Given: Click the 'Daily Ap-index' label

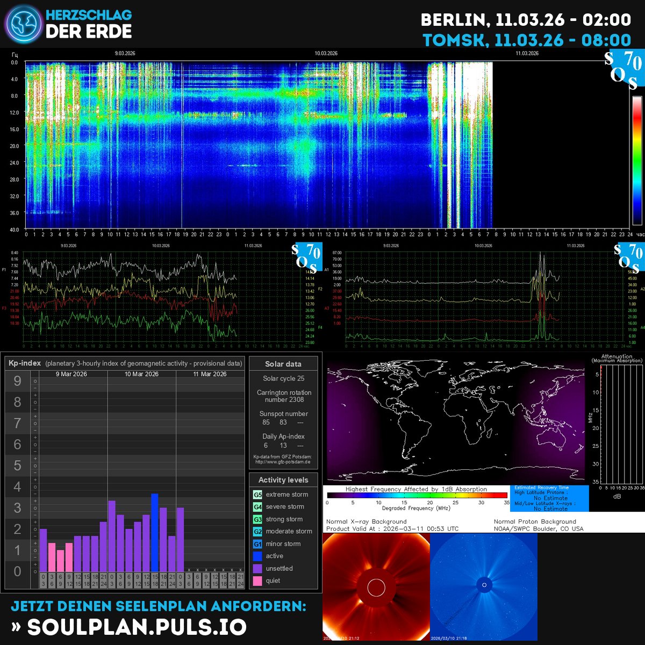Looking at the screenshot, I should [x=284, y=436].
